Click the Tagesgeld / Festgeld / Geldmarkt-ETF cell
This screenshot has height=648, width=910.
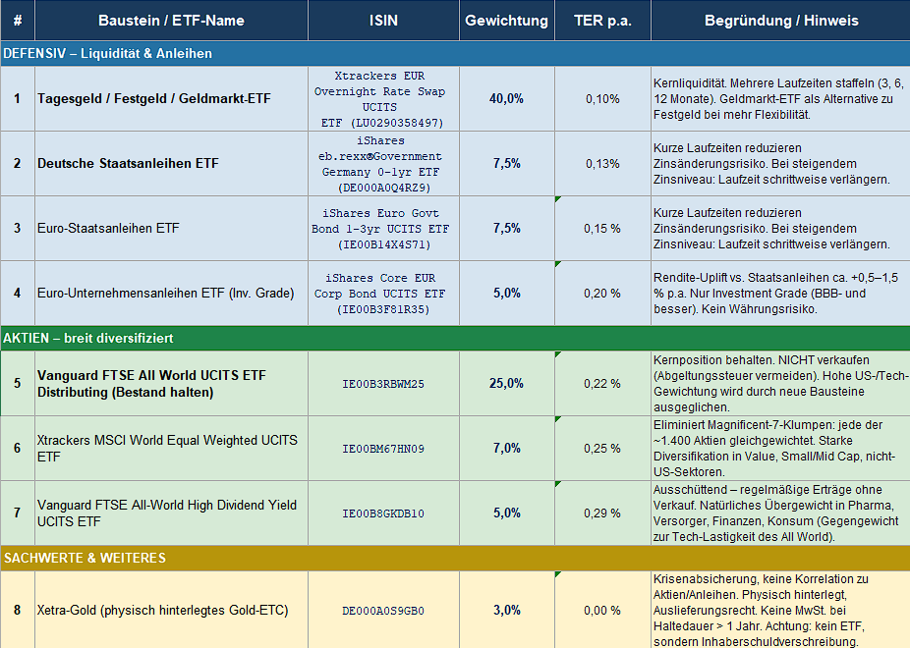click(171, 98)
